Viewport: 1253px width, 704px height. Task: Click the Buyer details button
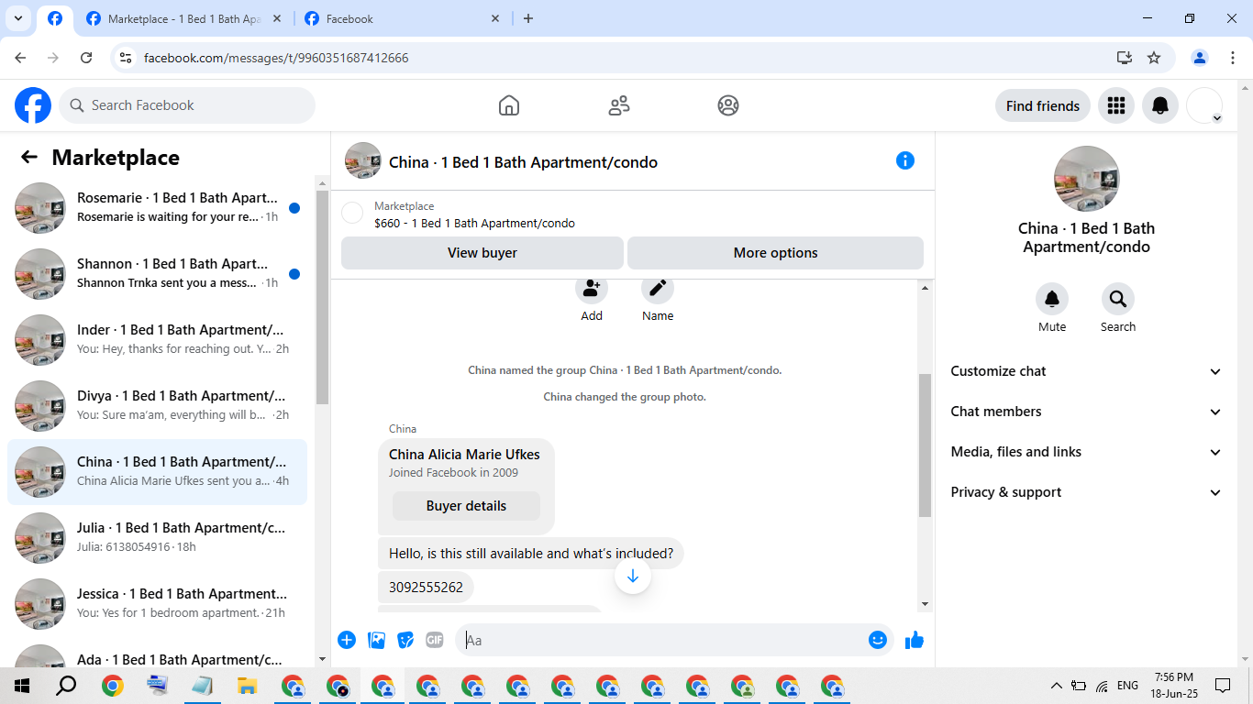(466, 506)
